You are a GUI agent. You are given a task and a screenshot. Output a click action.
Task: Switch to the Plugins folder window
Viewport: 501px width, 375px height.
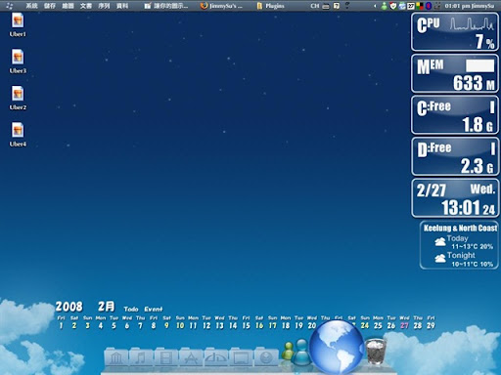(x=270, y=6)
